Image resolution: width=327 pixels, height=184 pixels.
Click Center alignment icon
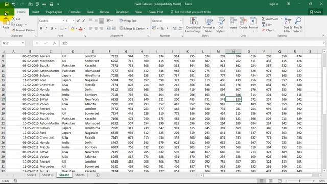click(x=96, y=28)
